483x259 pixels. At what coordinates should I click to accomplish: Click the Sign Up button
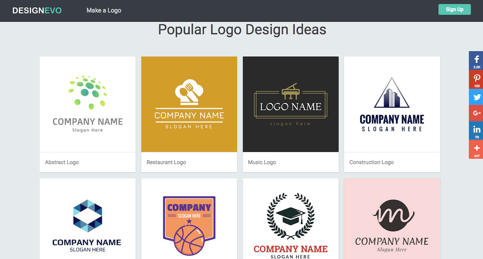click(x=454, y=9)
